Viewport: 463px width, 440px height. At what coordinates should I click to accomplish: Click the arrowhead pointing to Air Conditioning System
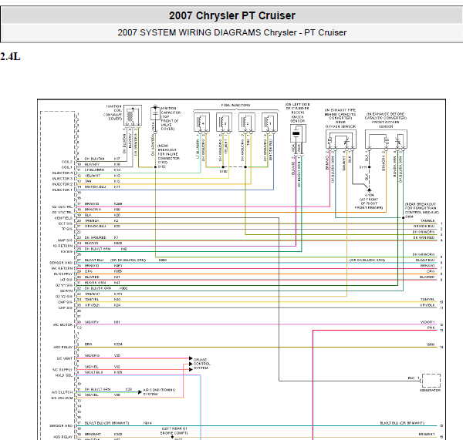pyautogui.click(x=140, y=392)
